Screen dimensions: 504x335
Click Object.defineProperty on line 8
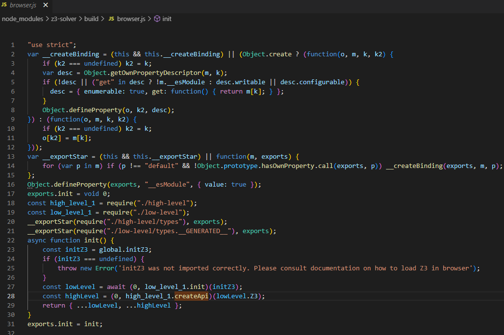82,110
